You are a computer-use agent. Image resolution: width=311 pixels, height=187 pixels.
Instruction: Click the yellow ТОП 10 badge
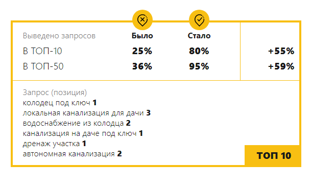(x=273, y=156)
